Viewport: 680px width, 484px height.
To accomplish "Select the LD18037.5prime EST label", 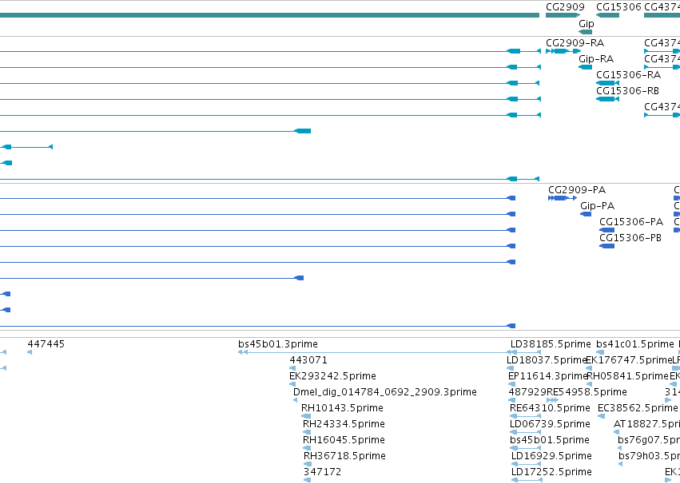I will tap(547, 360).
